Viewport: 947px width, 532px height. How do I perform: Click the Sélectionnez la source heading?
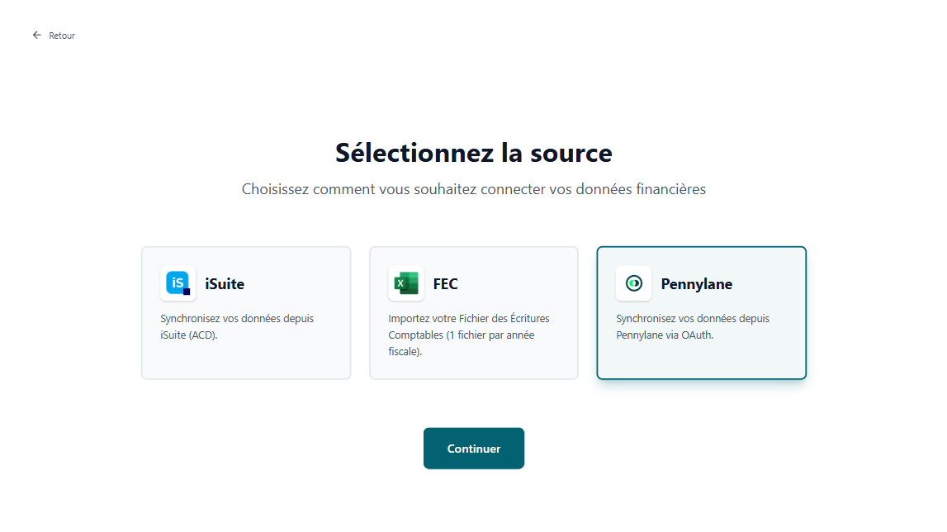(x=473, y=153)
